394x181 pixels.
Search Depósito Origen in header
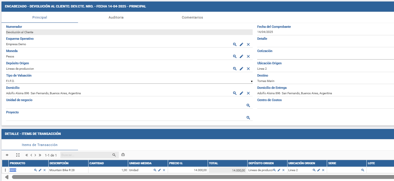tap(235, 69)
